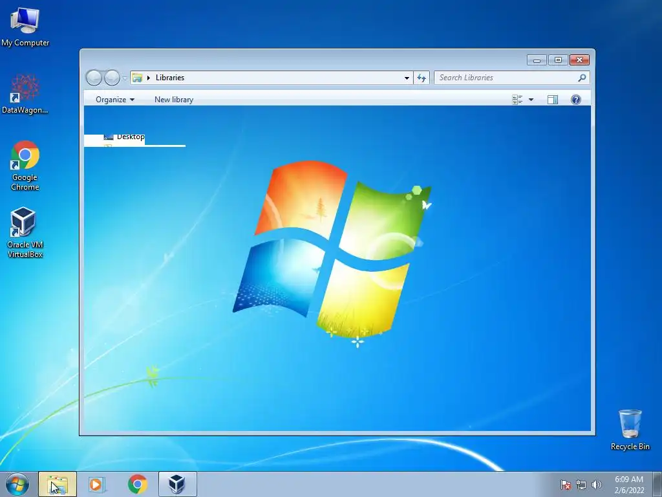Viewport: 662px width, 497px height.
Task: Click the network tray icon
Action: [x=581, y=485]
